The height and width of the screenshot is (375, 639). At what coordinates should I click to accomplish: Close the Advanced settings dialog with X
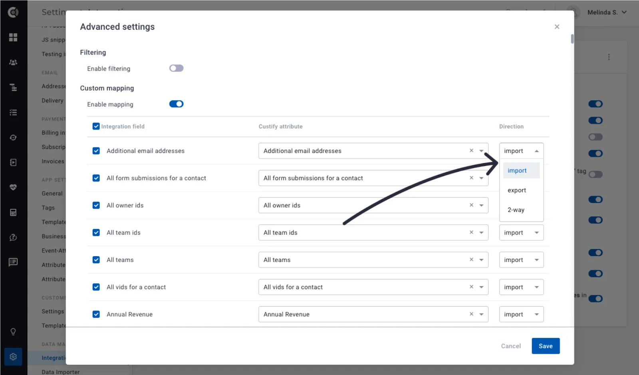pos(557,27)
